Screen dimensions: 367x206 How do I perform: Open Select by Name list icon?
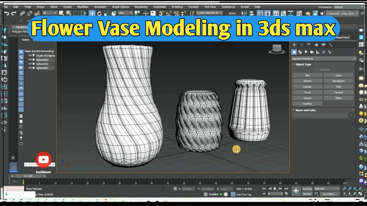(x=69, y=13)
